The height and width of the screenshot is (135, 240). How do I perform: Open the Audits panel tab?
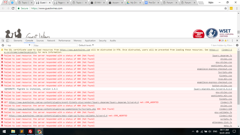113,40
